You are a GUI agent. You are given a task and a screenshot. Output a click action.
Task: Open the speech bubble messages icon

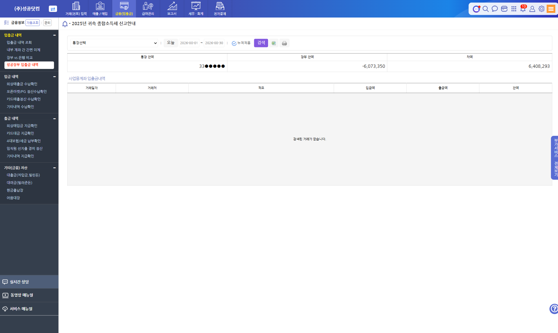click(495, 9)
